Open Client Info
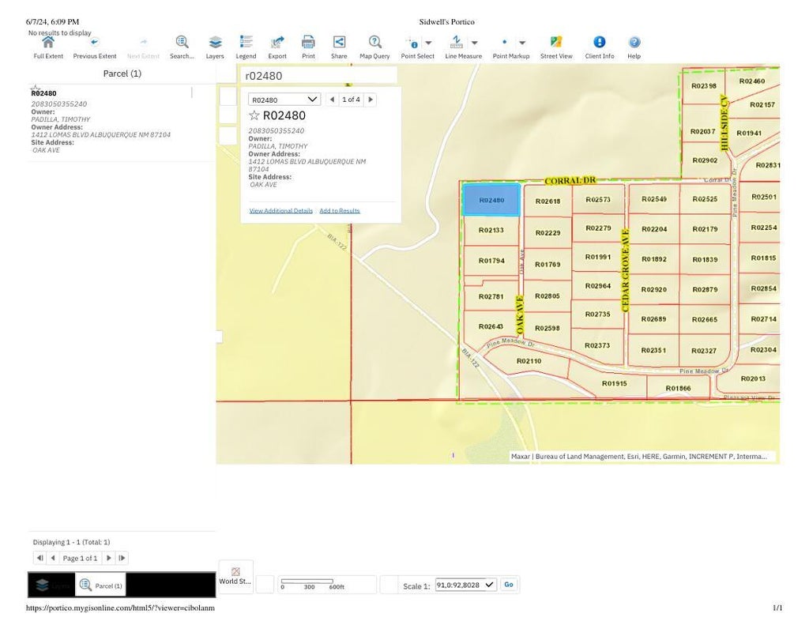The image size is (809, 625). tap(599, 43)
